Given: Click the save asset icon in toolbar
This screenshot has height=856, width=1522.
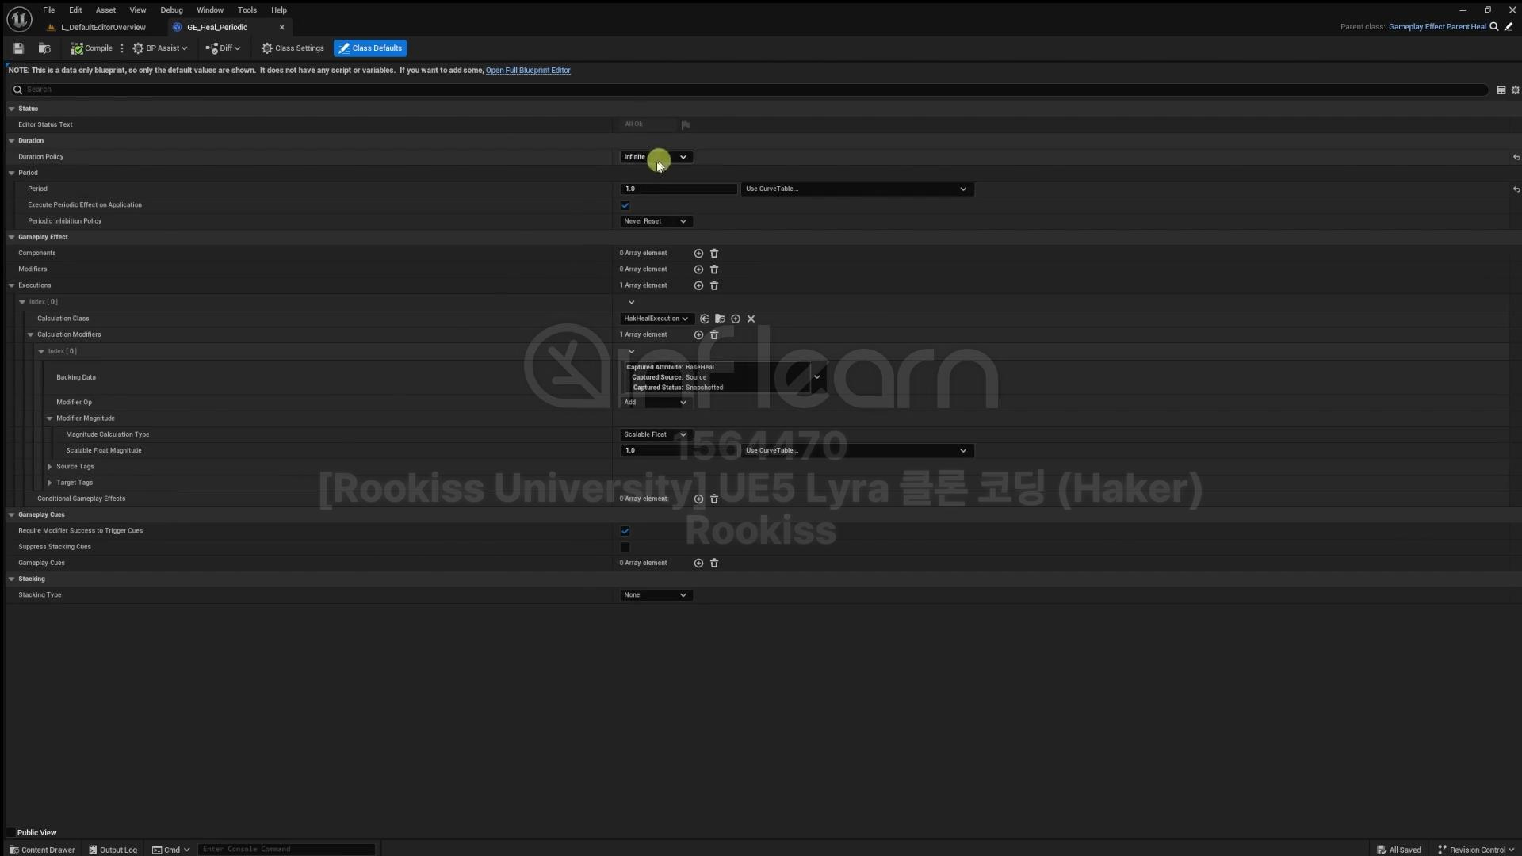Looking at the screenshot, I should click(x=18, y=48).
